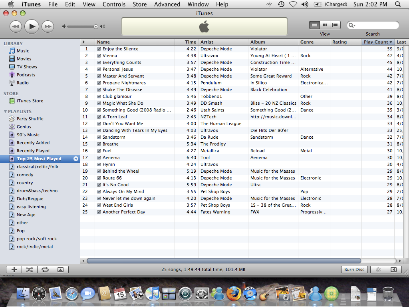Select the 90's Music smart playlist
The image size is (409, 307).
point(40,135)
